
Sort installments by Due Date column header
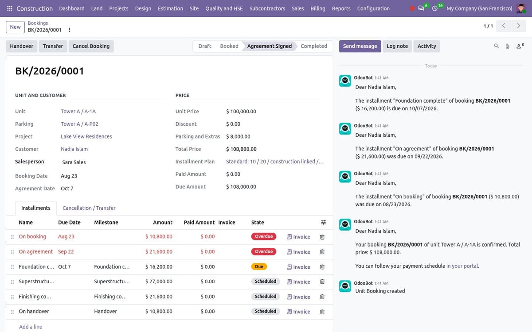pyautogui.click(x=69, y=222)
